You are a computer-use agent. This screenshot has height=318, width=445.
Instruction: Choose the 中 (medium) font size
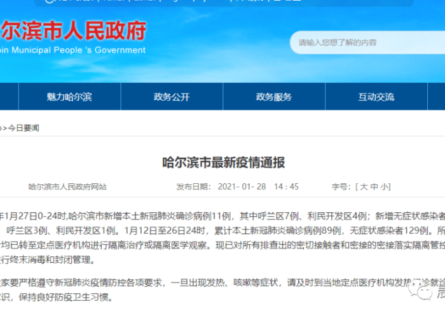coord(374,187)
